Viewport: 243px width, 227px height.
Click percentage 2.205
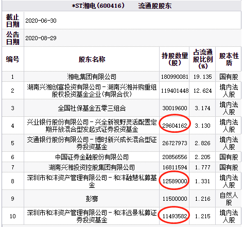tap(202, 157)
